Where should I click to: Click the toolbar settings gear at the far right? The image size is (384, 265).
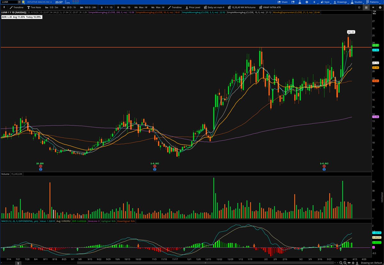pyautogui.click(x=380, y=7)
